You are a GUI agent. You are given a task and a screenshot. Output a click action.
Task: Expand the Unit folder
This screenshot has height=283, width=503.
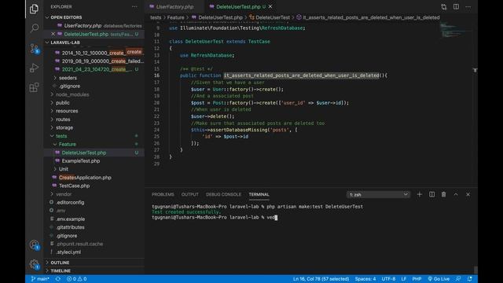coord(63,169)
